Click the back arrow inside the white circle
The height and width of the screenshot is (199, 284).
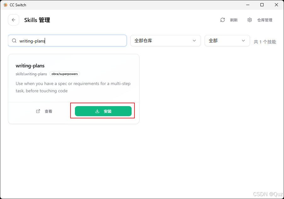pyautogui.click(x=13, y=20)
